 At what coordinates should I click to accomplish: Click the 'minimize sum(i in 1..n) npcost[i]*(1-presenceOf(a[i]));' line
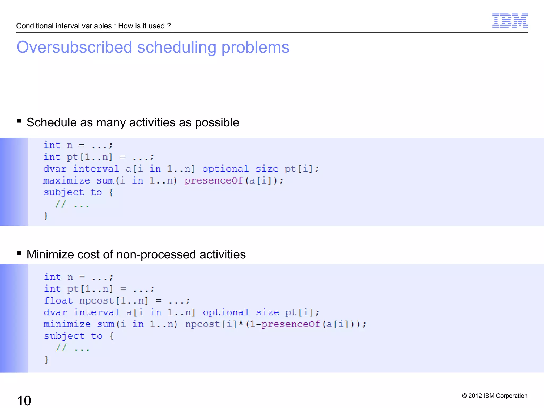[x=205, y=324]
